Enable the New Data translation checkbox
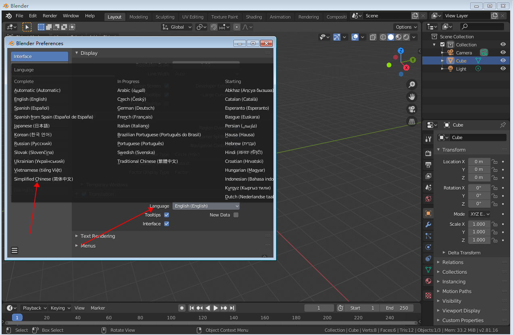This screenshot has height=335, width=513. [236, 215]
